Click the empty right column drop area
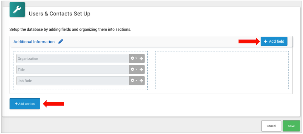Image resolution: width=303 pixels, height=134 pixels. pyautogui.click(x=222, y=70)
